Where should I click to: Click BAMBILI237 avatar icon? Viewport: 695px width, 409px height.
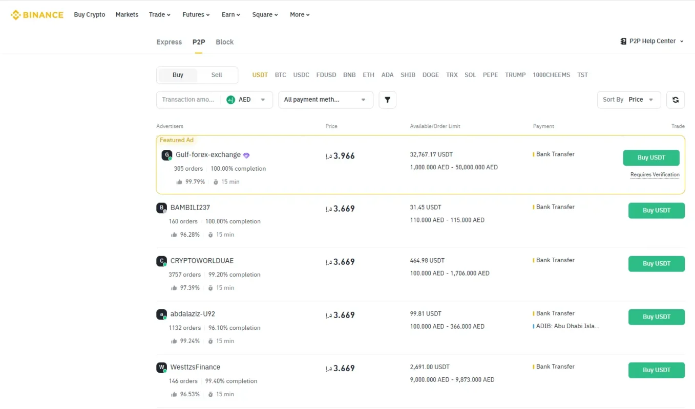(161, 208)
